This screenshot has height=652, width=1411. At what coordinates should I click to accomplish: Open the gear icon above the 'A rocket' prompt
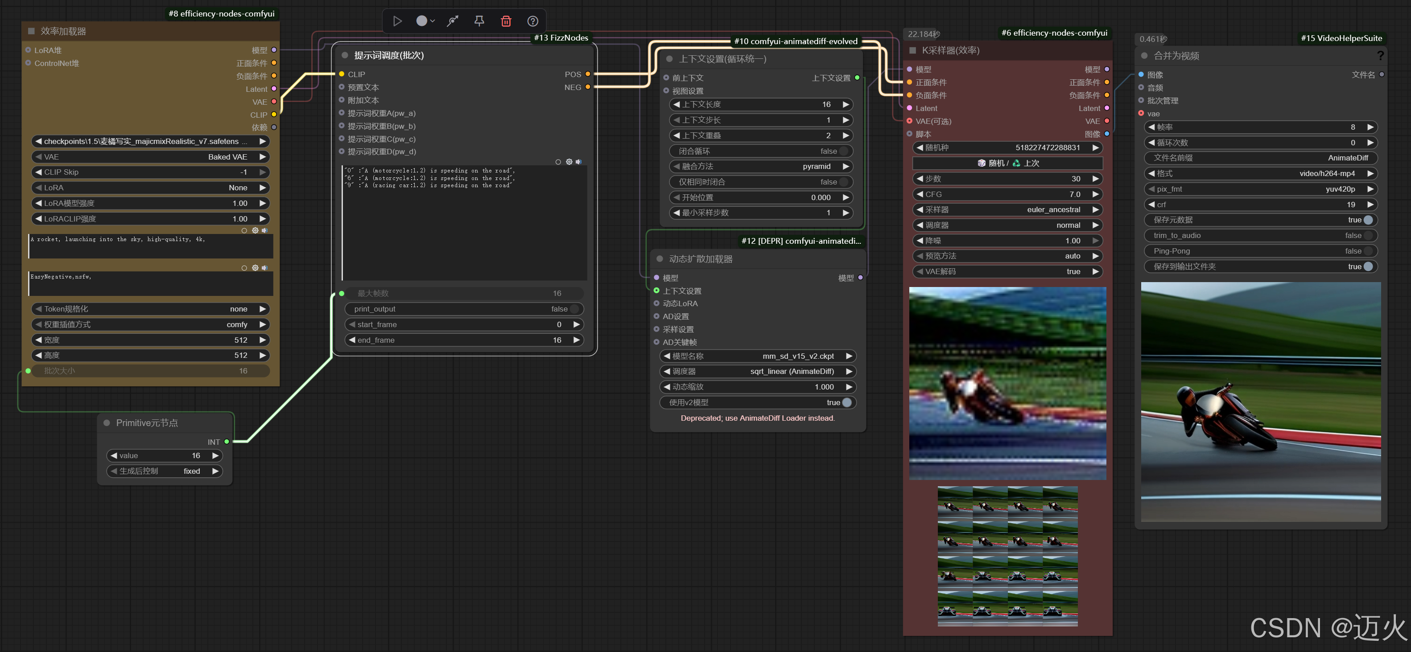[255, 230]
